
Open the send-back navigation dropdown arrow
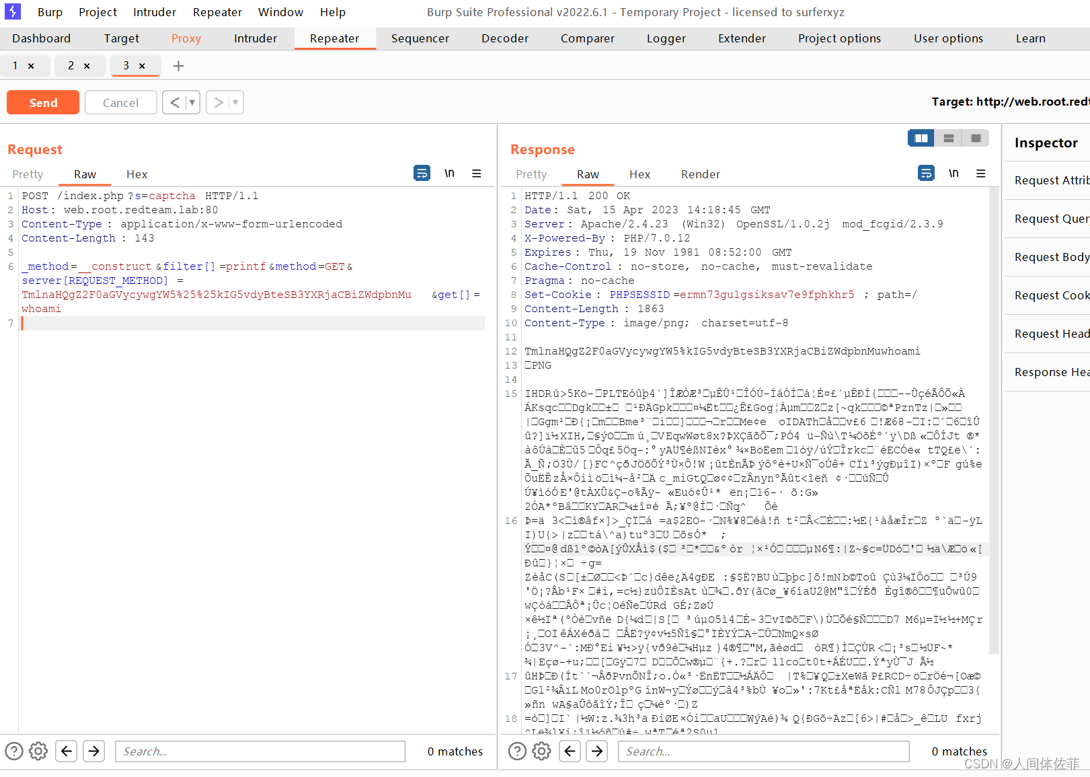click(192, 102)
